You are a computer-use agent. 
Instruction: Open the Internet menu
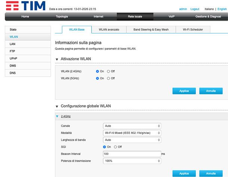(98, 16)
